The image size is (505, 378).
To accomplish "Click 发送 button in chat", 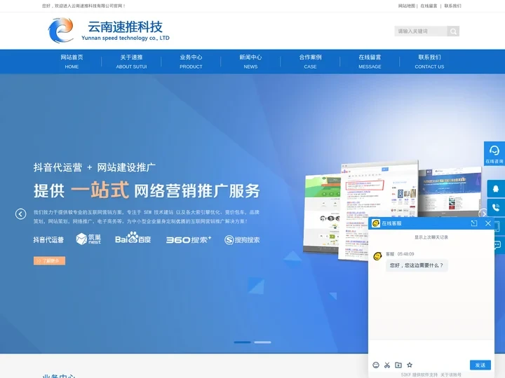I will click(x=480, y=365).
